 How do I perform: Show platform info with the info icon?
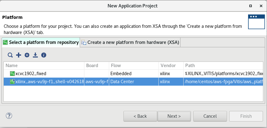(44, 55)
